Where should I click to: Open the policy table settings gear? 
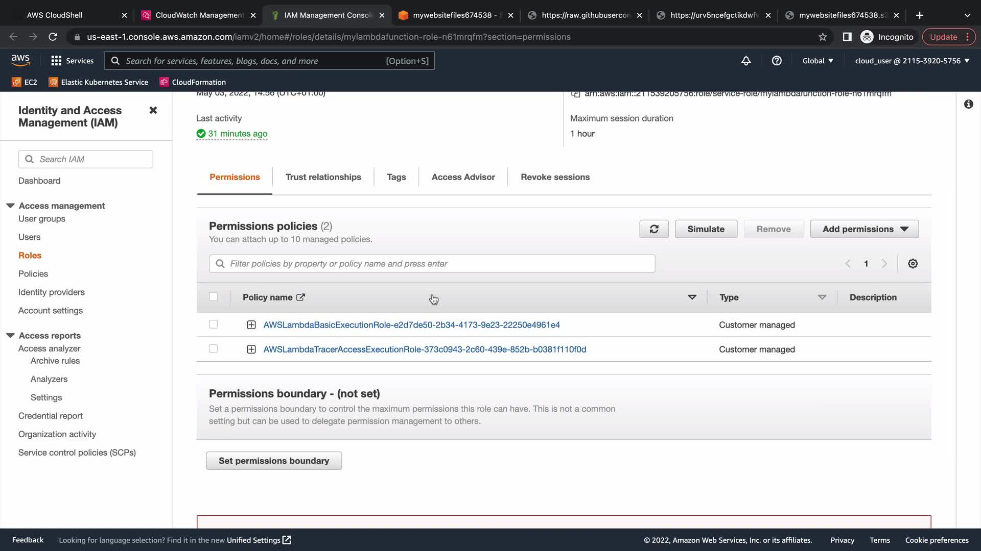(x=913, y=264)
